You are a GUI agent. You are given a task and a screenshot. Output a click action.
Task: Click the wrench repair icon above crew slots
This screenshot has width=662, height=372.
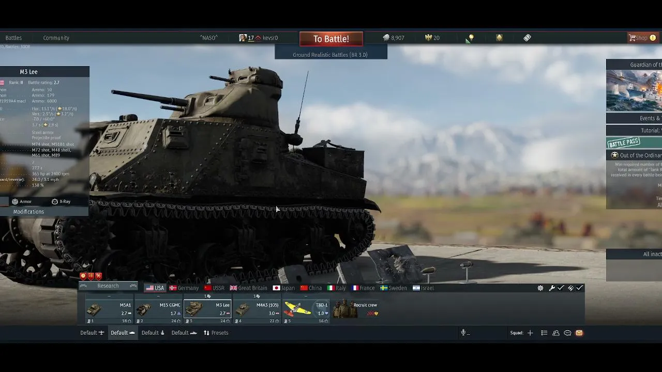(552, 288)
